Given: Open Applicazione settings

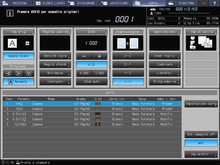Looking at the screenshot, I should [165, 32].
